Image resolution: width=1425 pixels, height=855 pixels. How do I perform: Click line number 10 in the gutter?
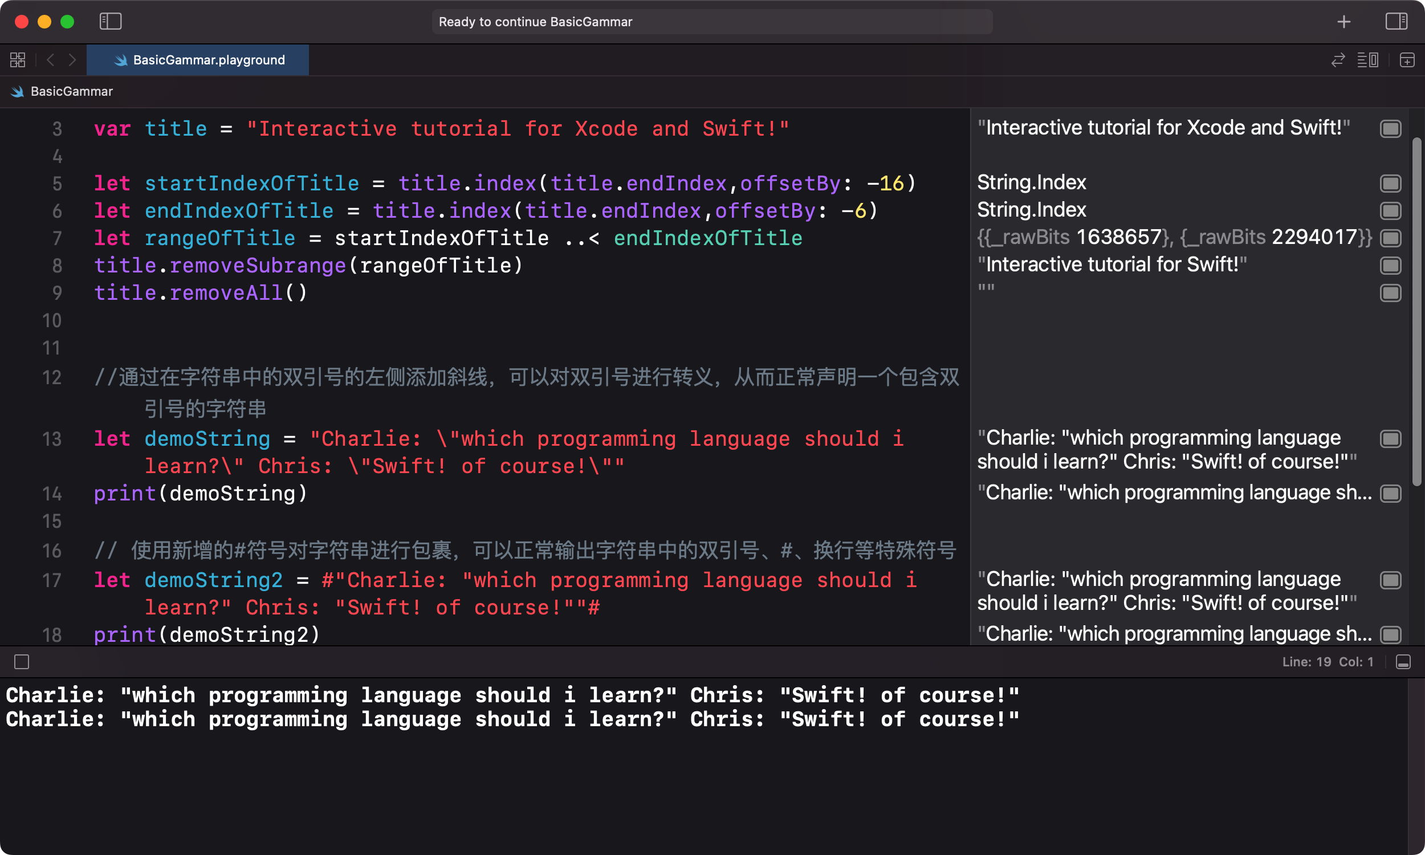[x=51, y=320]
